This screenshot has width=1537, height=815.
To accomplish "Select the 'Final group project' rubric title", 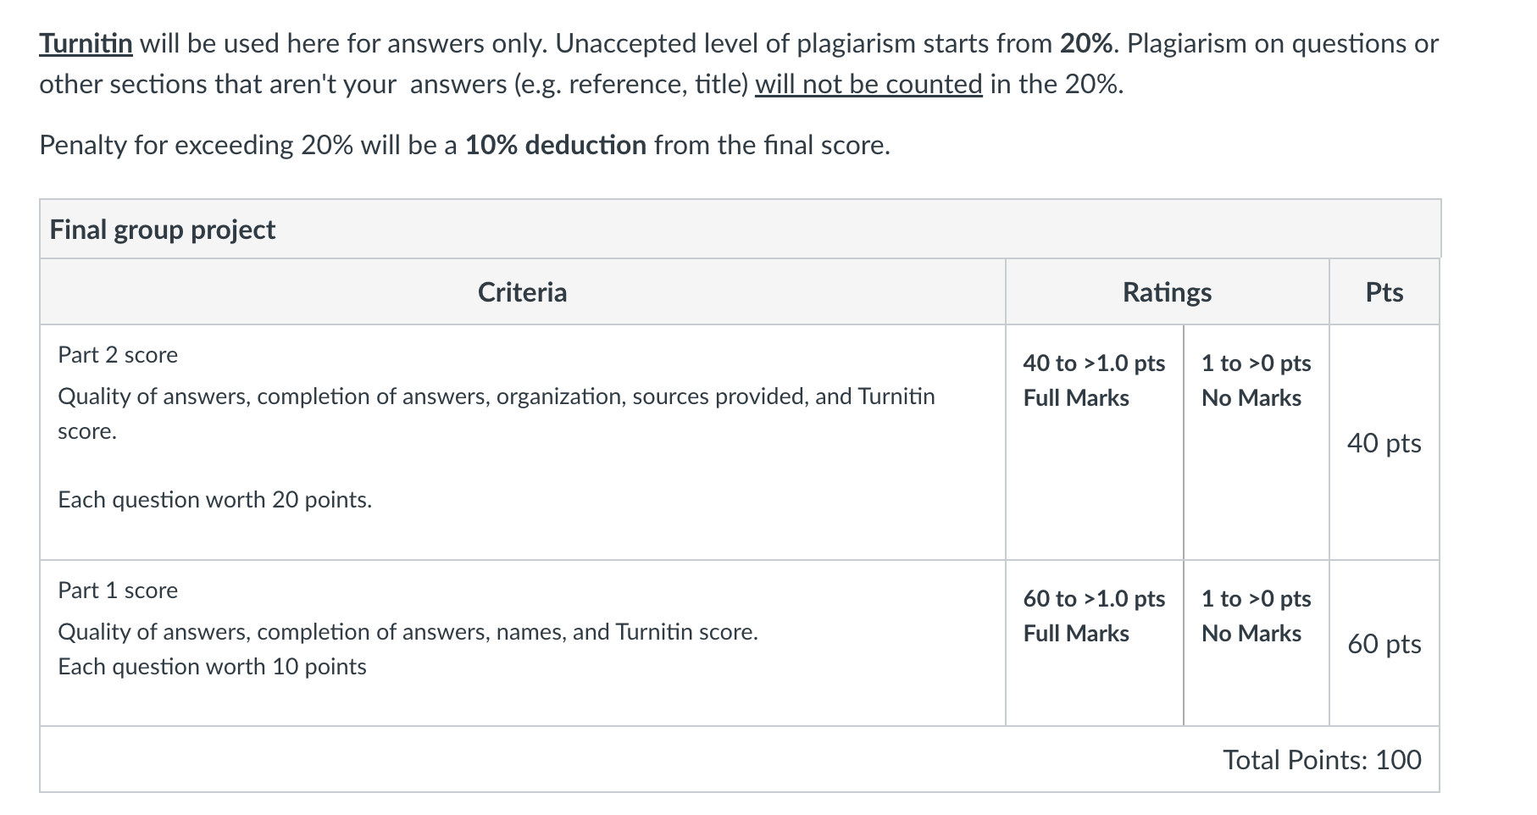I will 163,230.
